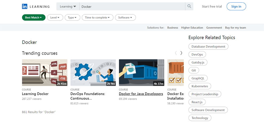
Task: Select the Git topic chip
Action: pyautogui.click(x=194, y=70)
